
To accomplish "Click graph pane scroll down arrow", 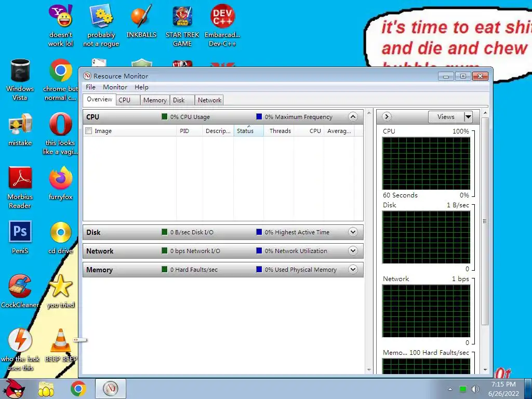I will click(485, 369).
